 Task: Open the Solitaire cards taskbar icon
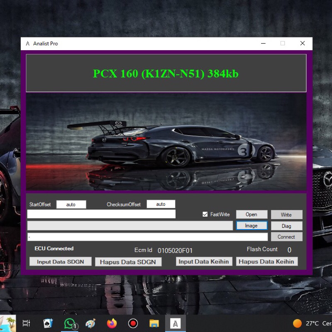(x=48, y=323)
